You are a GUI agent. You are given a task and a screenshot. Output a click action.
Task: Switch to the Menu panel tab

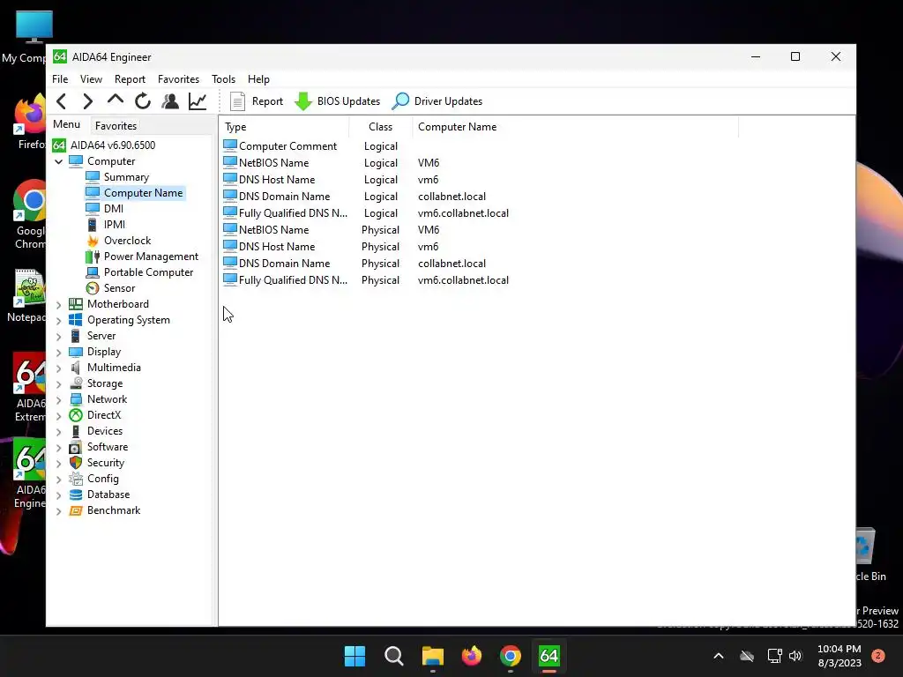tap(67, 124)
